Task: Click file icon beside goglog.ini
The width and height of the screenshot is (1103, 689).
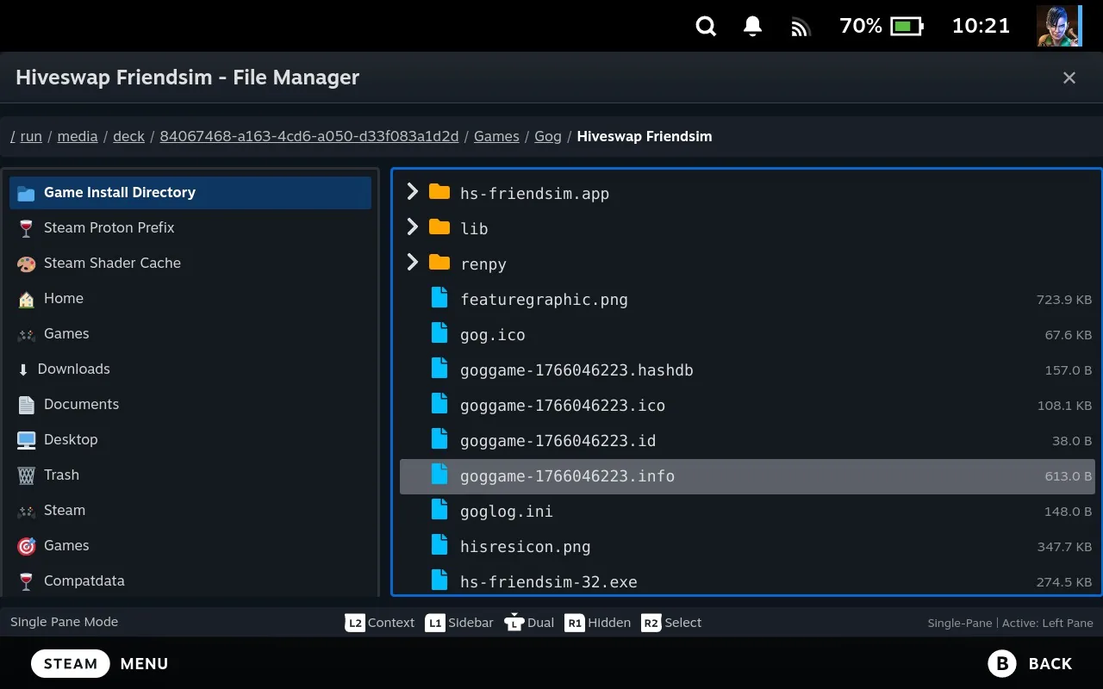Action: click(x=439, y=510)
